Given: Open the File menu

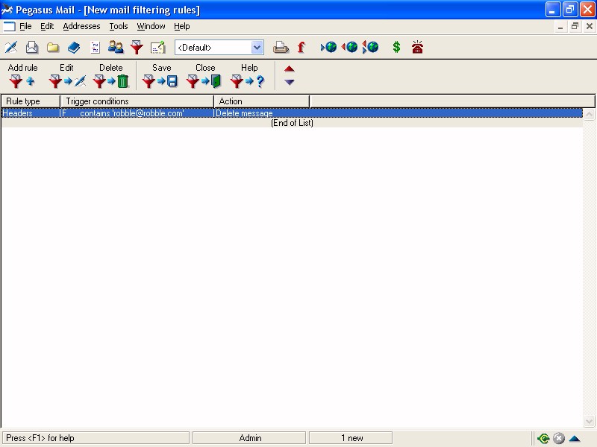Looking at the screenshot, I should coord(25,26).
